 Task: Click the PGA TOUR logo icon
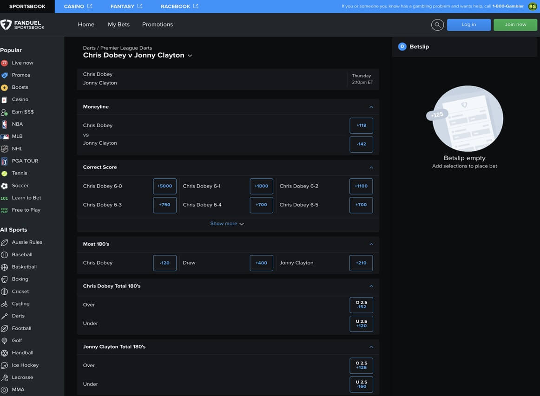(5, 161)
